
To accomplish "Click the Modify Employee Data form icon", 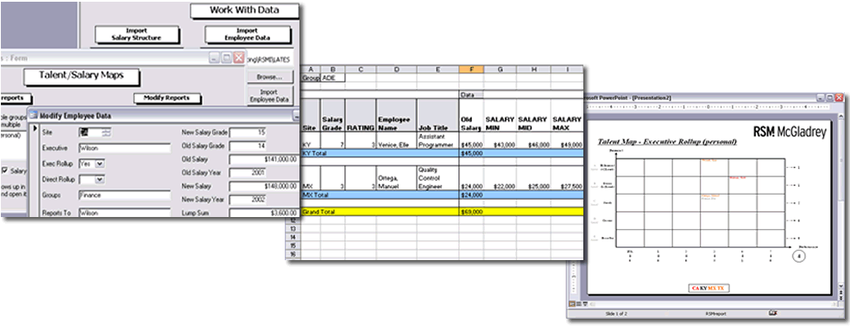I will coord(34,115).
